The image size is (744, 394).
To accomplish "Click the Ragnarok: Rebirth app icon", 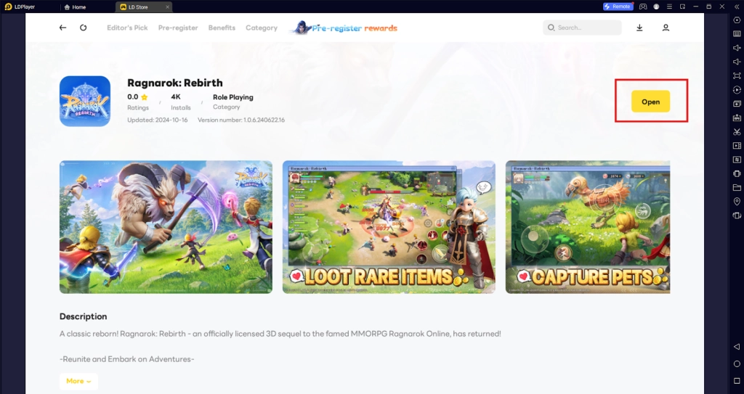I will pyautogui.click(x=85, y=101).
